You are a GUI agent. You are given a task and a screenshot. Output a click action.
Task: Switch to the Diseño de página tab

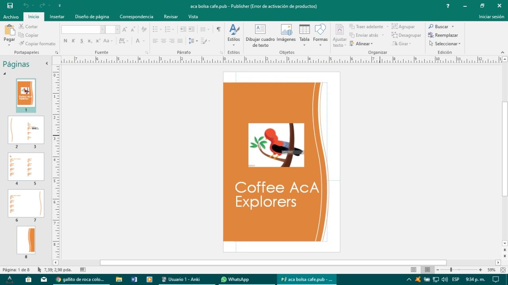click(92, 17)
